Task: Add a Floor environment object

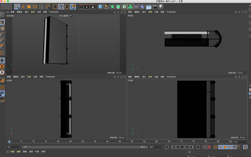Action: 149,7
